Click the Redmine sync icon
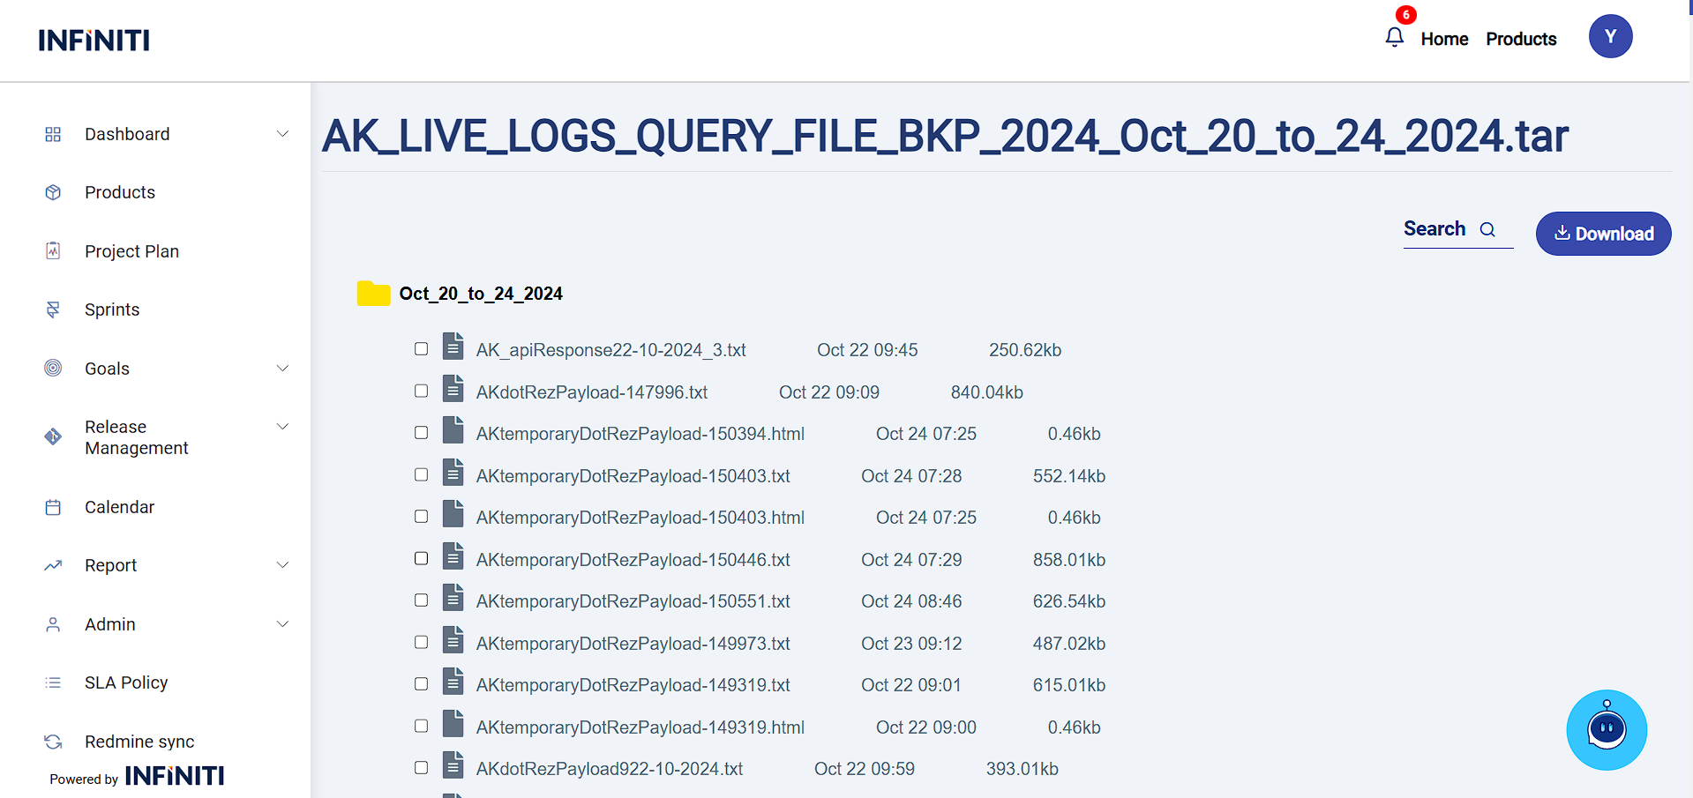The width and height of the screenshot is (1693, 798). click(53, 742)
